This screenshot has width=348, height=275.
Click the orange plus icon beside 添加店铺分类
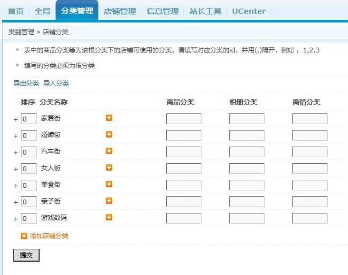[24, 236]
